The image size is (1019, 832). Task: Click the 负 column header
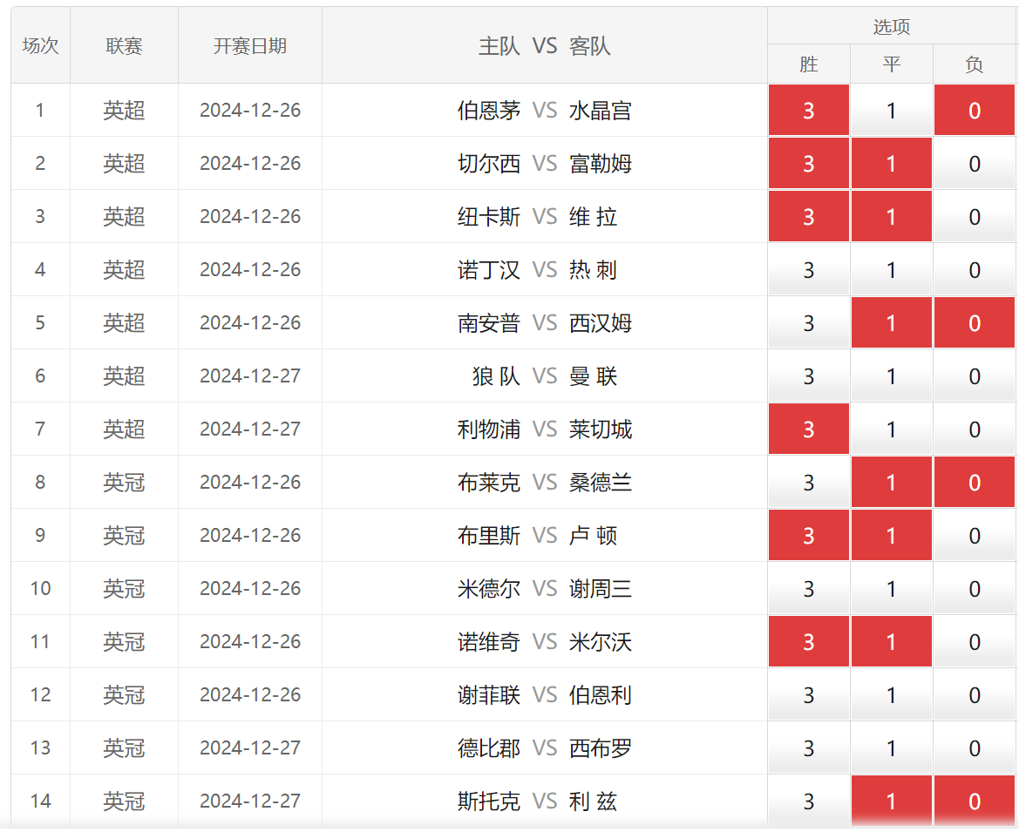coord(975,64)
